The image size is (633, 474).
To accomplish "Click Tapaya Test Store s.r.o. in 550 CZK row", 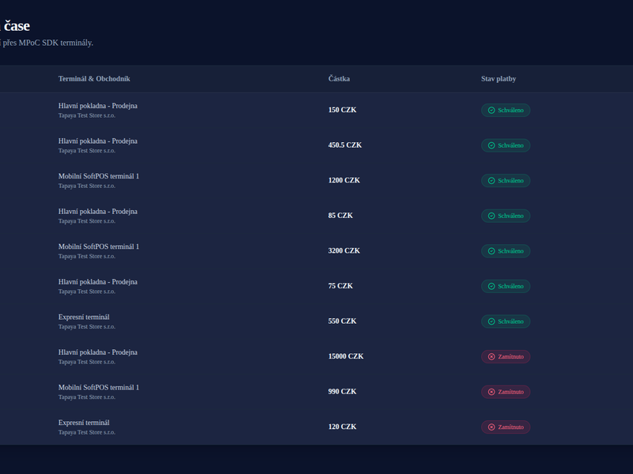I will click(87, 326).
